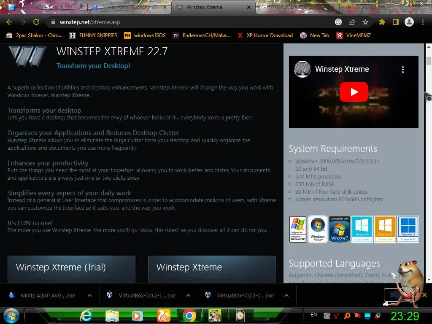Open the windows ISOS bookmark
The height and width of the screenshot is (324, 432).
pos(145,35)
